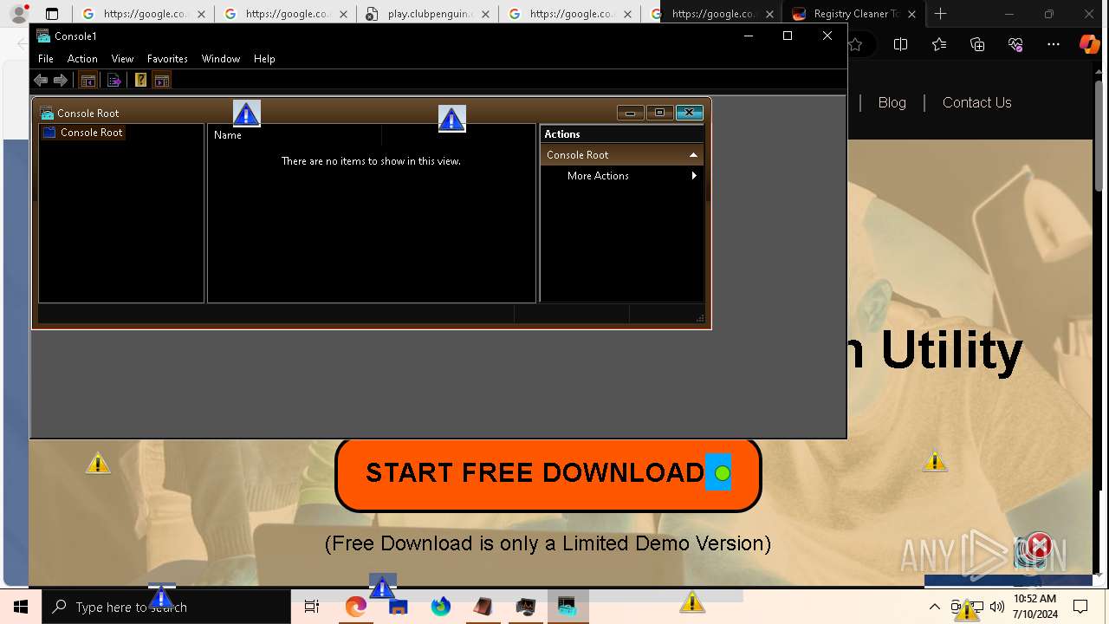1109x624 pixels.
Task: Click the Console Root child window title icon
Action: (x=47, y=114)
